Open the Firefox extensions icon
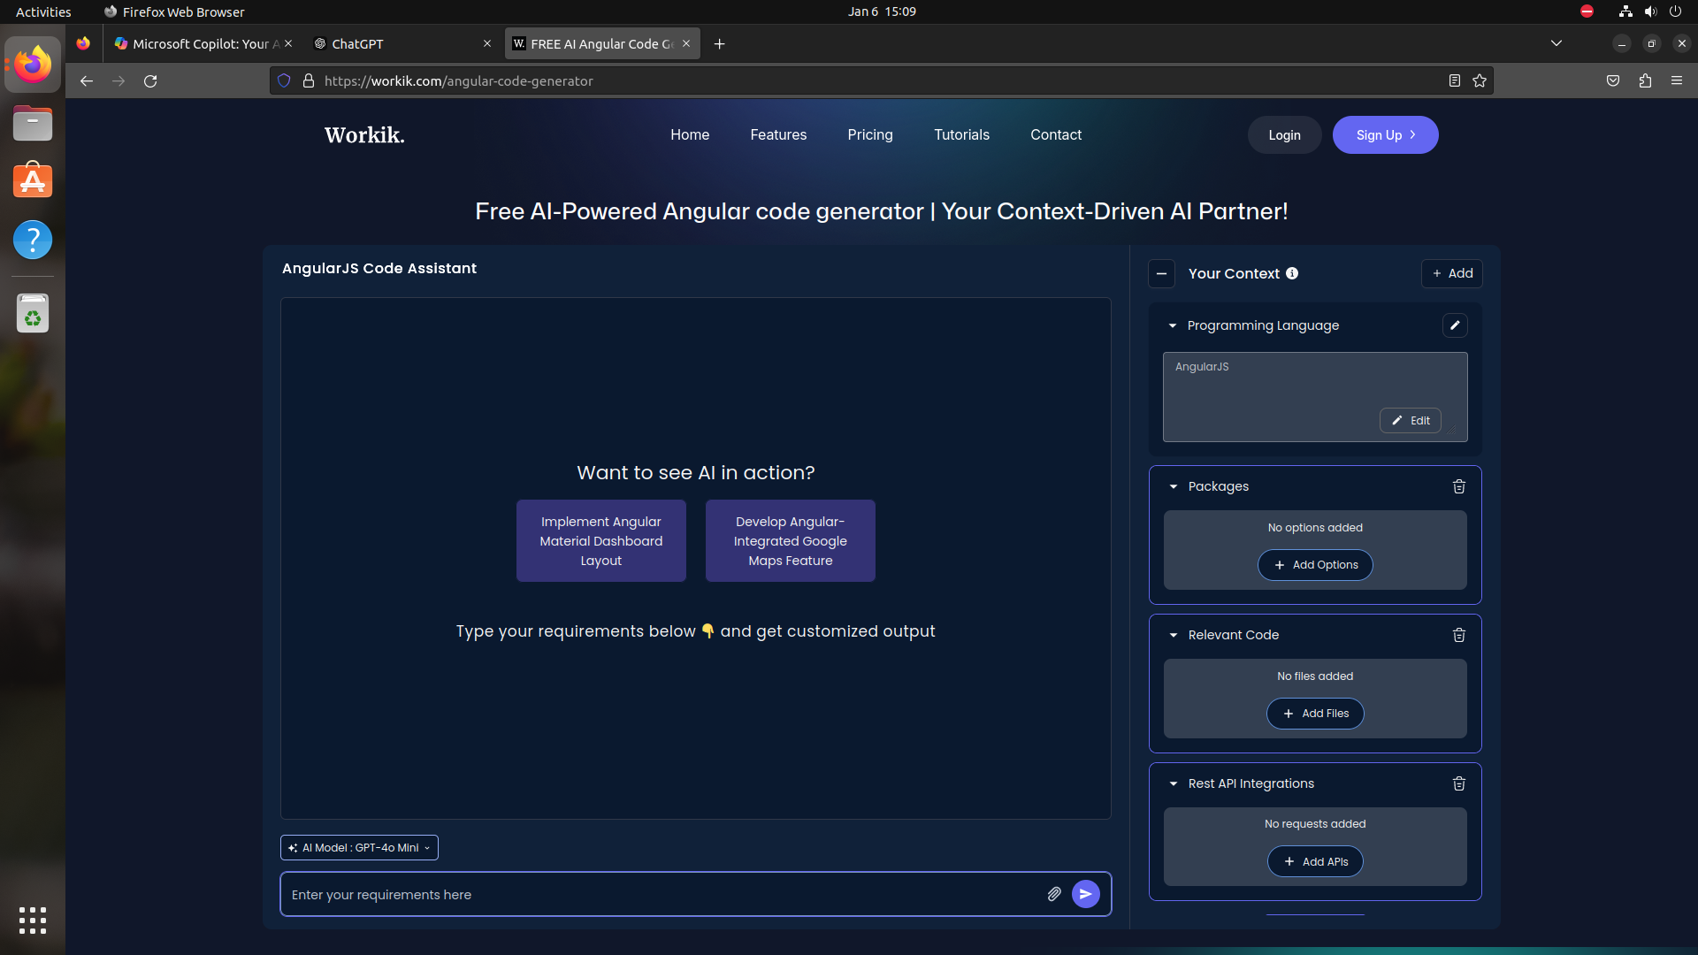Screen dimensions: 1698x955 pos(1645,80)
